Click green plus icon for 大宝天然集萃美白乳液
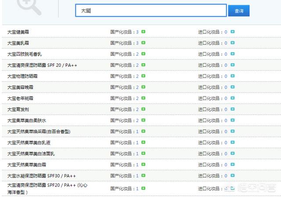Viewport: 281px width, 197px height. click(x=143, y=143)
